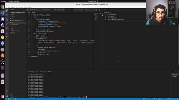Open Accounts icon at activity bar bottom
Viewport: 179px width, 100px height.
[7, 91]
